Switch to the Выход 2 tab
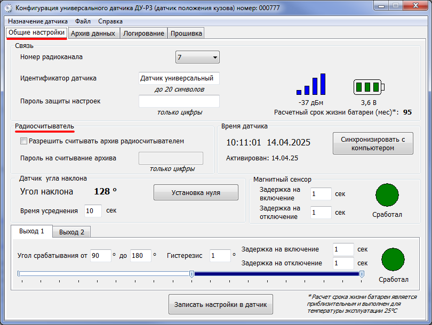 71,232
